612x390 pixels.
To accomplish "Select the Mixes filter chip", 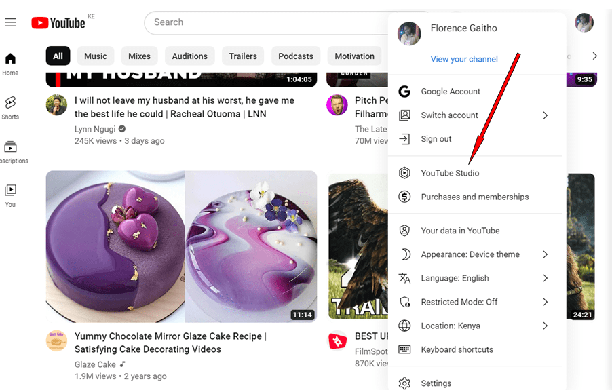I will point(139,56).
